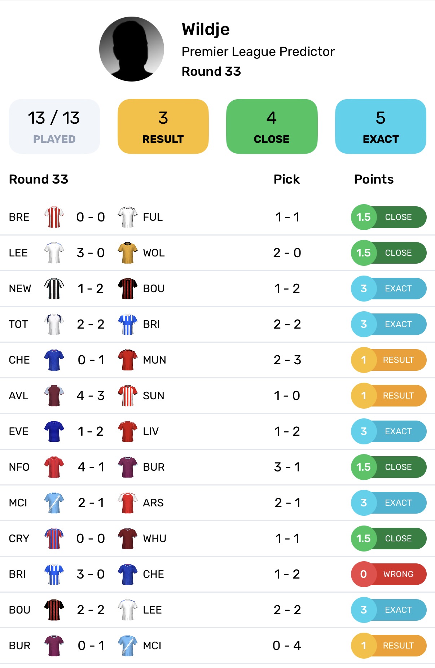Click the Points column header
This screenshot has height=668, width=435.
click(374, 179)
